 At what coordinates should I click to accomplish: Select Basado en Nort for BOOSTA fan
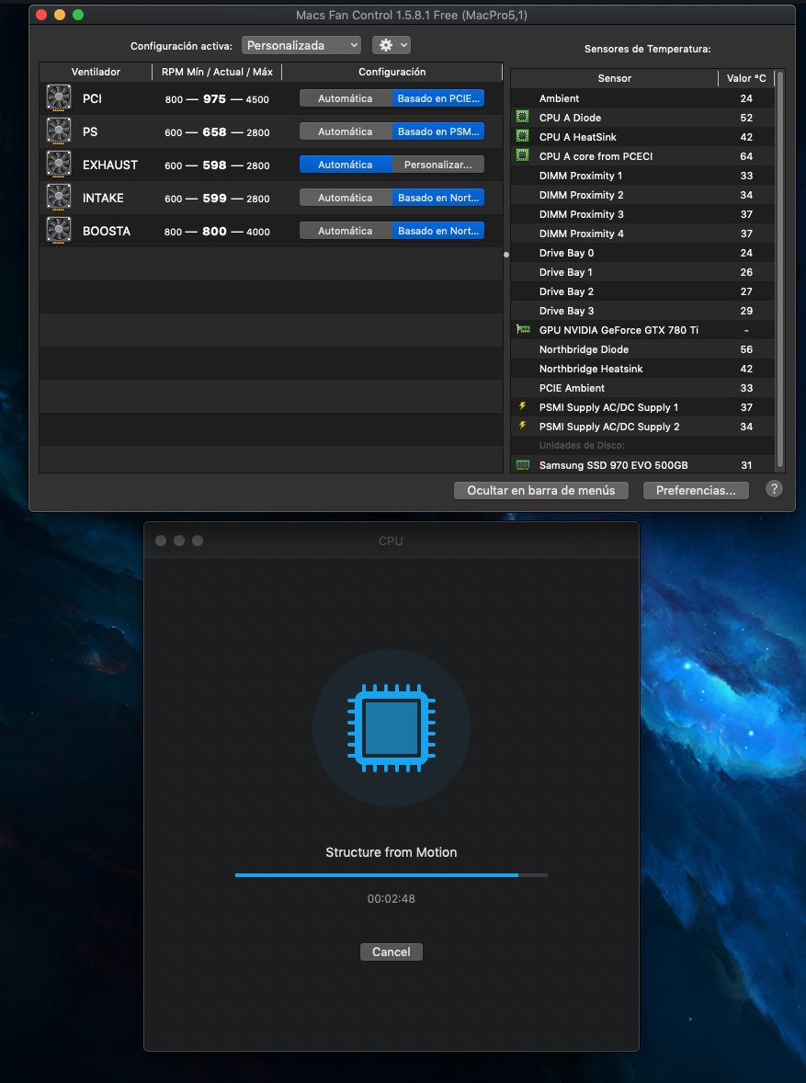(437, 231)
